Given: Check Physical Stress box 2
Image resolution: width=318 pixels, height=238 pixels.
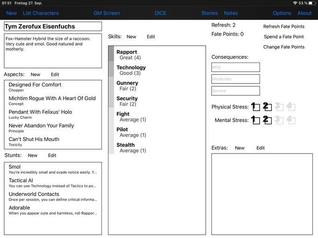Looking at the screenshot, I should tap(267, 106).
